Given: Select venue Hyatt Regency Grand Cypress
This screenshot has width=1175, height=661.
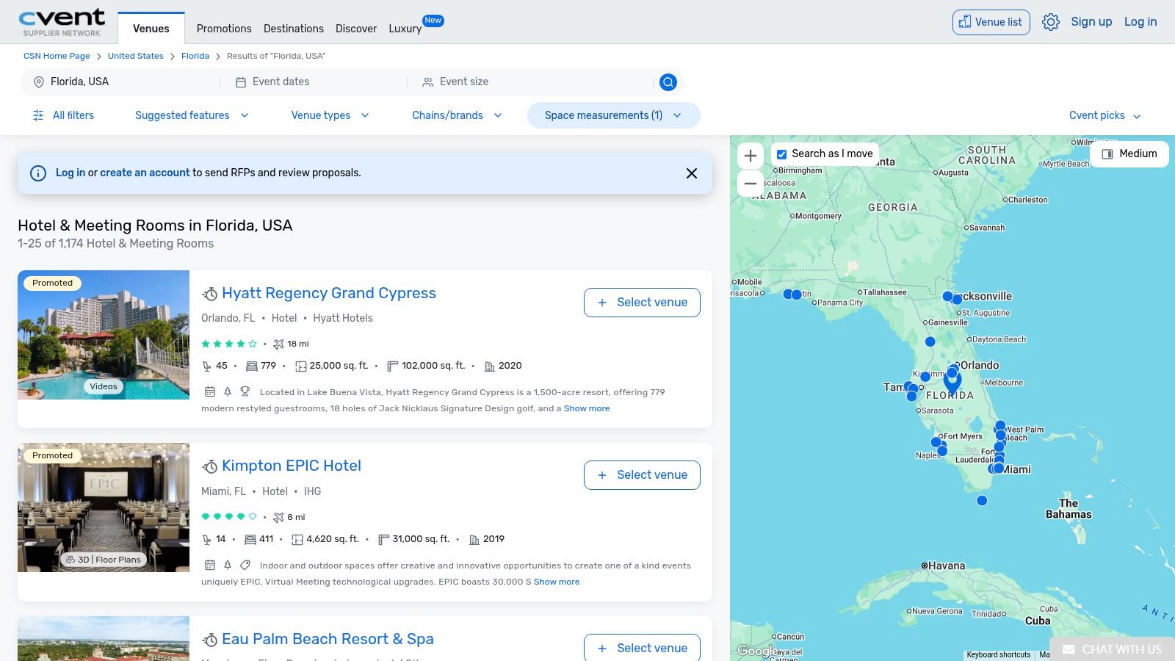Looking at the screenshot, I should pyautogui.click(x=642, y=303).
